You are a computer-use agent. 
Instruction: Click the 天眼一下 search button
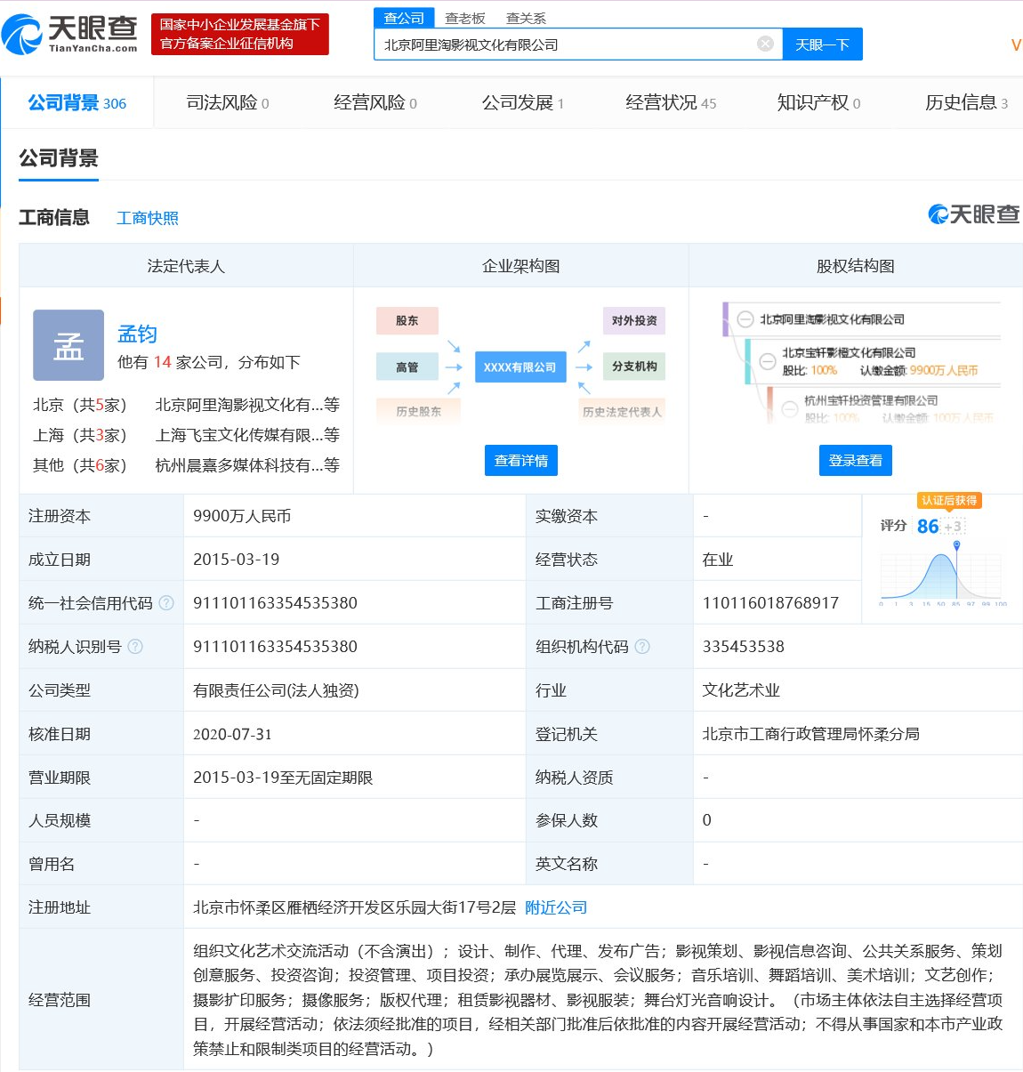tap(822, 44)
